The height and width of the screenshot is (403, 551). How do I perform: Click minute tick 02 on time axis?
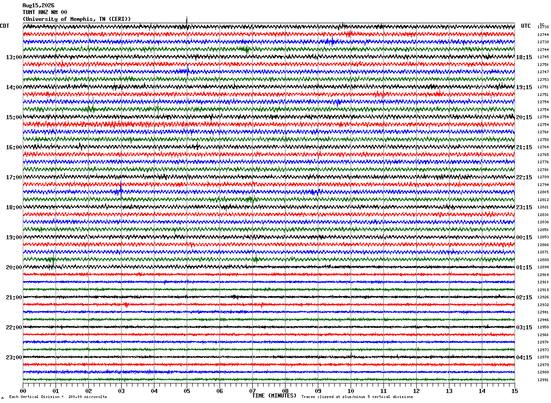click(88, 391)
